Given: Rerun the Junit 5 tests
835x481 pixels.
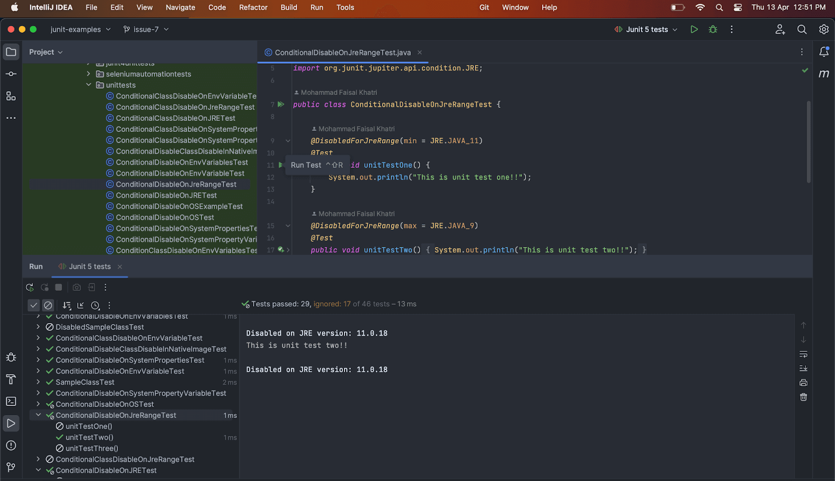Looking at the screenshot, I should [x=30, y=288].
